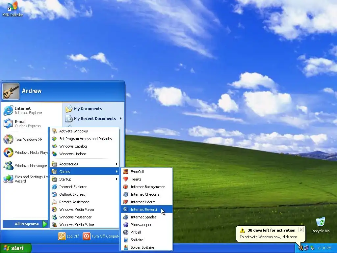Click the Internet Hearts icon

[x=126, y=202]
